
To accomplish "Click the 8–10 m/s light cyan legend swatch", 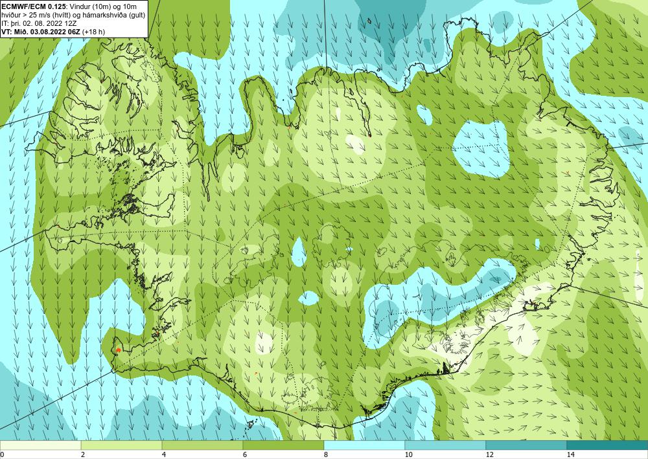I will pos(364,445).
